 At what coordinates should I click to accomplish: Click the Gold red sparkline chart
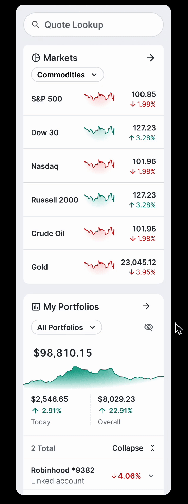coord(99,266)
